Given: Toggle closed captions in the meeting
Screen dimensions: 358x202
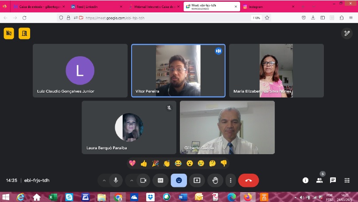Looking at the screenshot, I should click(x=160, y=180).
